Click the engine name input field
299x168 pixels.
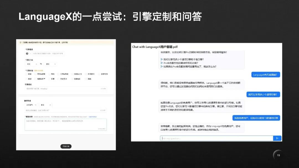(x=48, y=54)
